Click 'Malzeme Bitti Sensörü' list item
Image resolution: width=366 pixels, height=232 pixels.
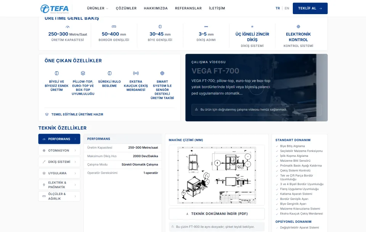click(295, 161)
